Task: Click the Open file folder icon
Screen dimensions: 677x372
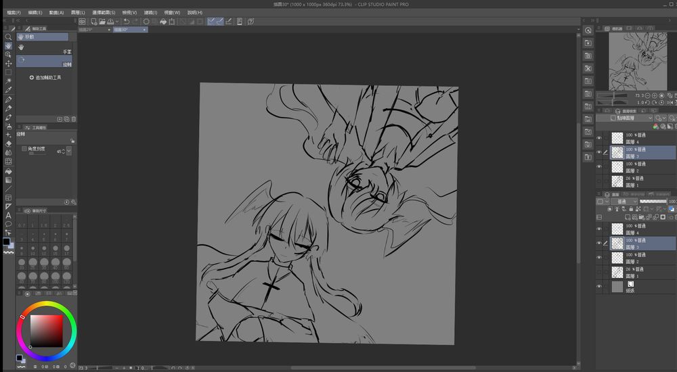Action: point(102,21)
